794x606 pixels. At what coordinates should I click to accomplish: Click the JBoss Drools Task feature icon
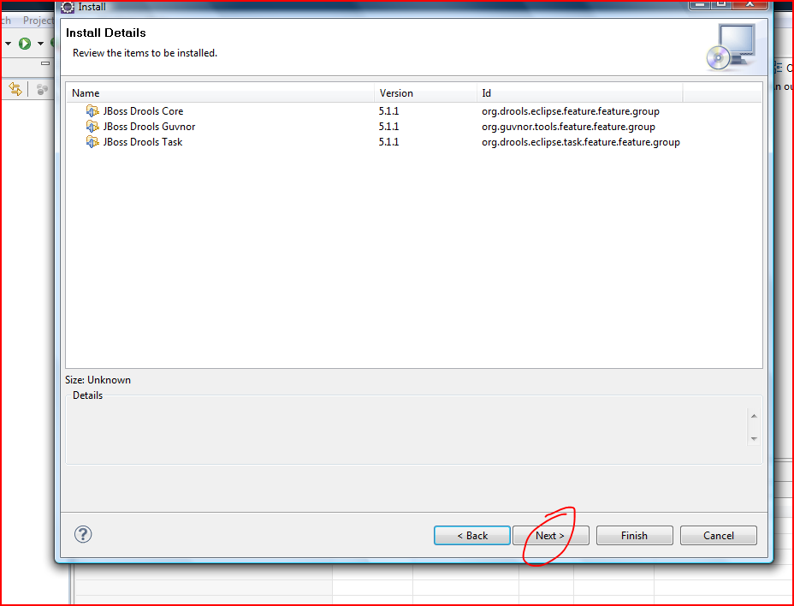92,142
